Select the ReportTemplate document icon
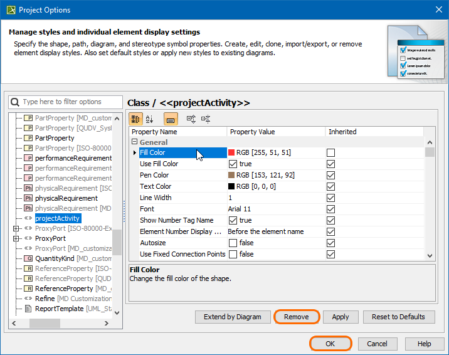449x355 pixels. 28,309
